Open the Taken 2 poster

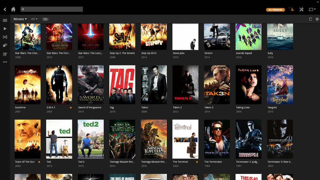click(185, 85)
